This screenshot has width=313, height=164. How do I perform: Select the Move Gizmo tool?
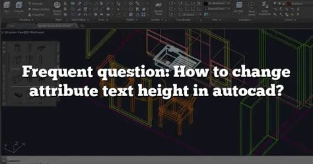251,8
